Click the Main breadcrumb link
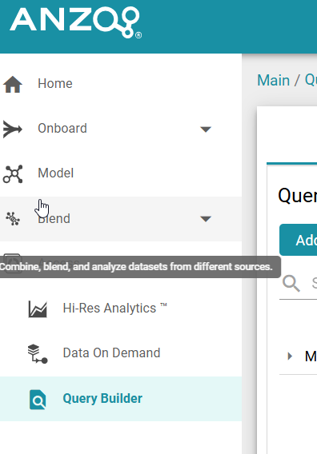The height and width of the screenshot is (454, 317). tap(273, 80)
